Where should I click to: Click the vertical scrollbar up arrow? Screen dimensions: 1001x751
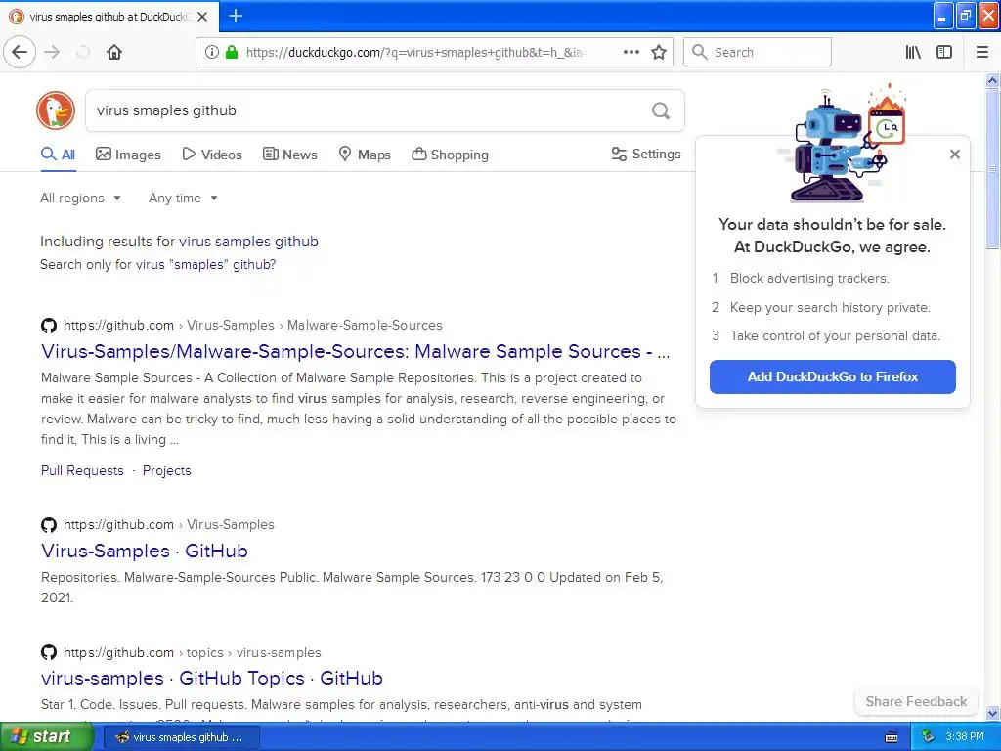click(x=992, y=80)
